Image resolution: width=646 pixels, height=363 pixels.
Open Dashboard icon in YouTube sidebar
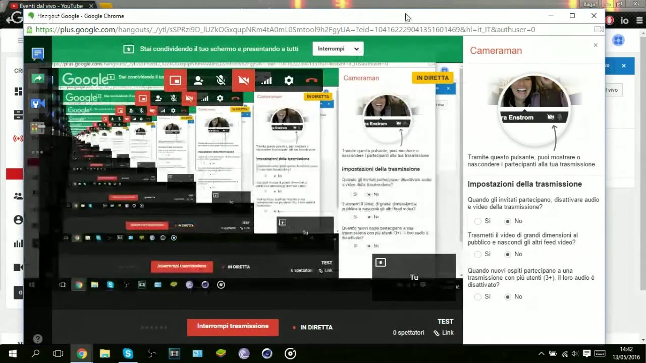[x=19, y=91]
